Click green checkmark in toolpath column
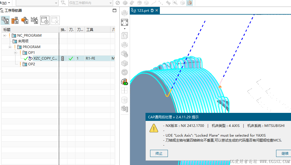291x165 pixels. point(71,58)
